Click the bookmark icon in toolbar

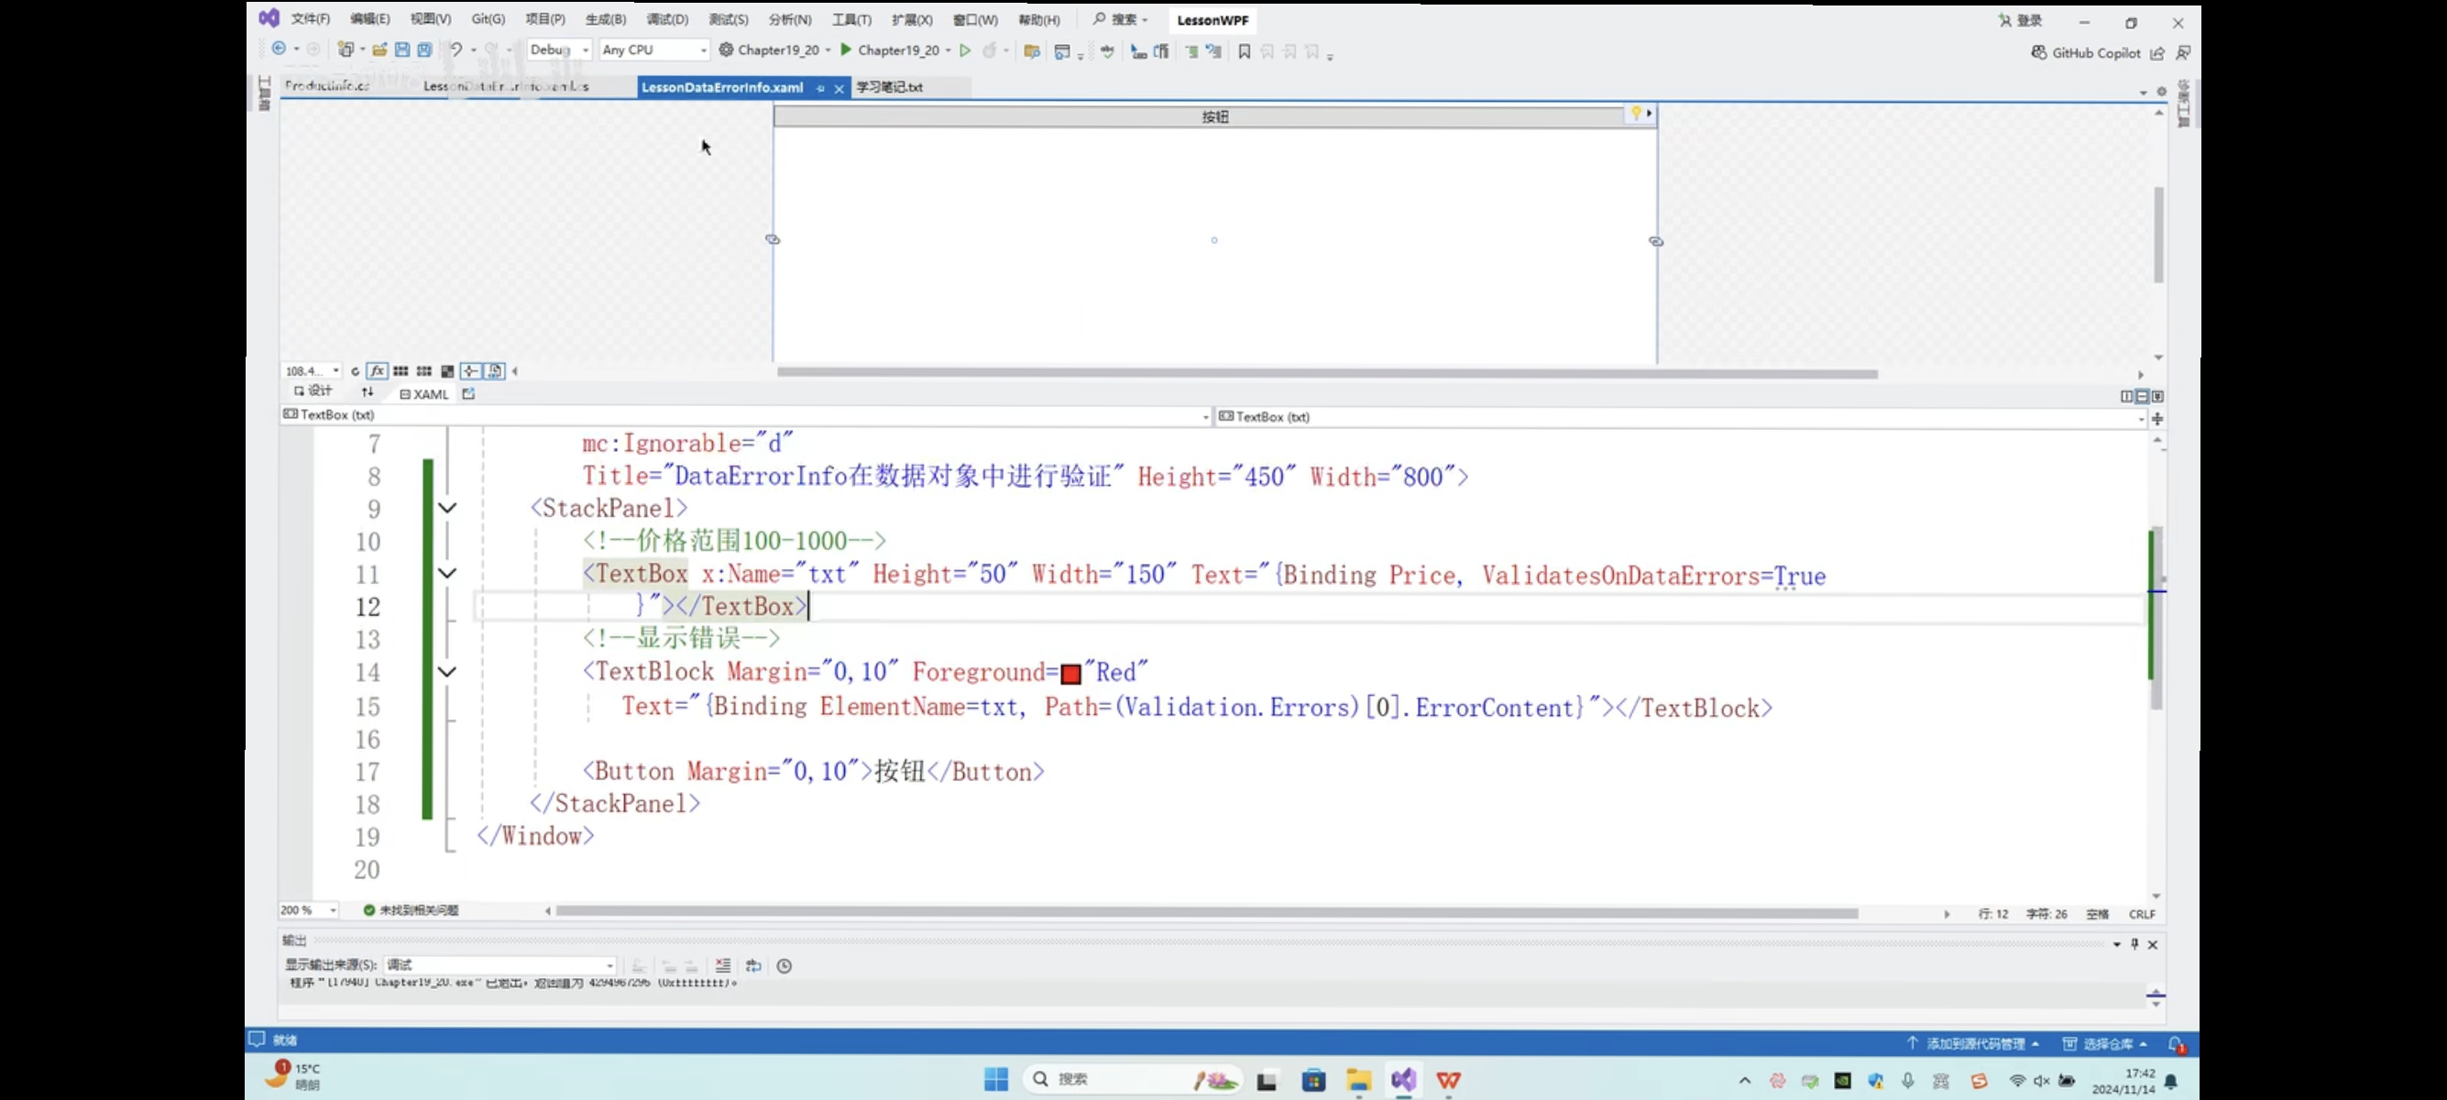click(x=1244, y=52)
